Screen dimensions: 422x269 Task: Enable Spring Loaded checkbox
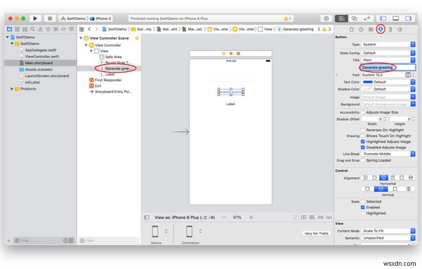[363, 160]
